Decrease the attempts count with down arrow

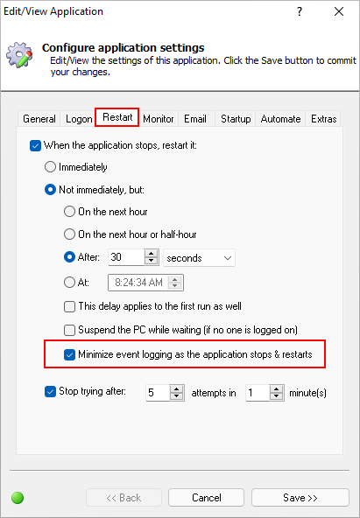pos(177,396)
